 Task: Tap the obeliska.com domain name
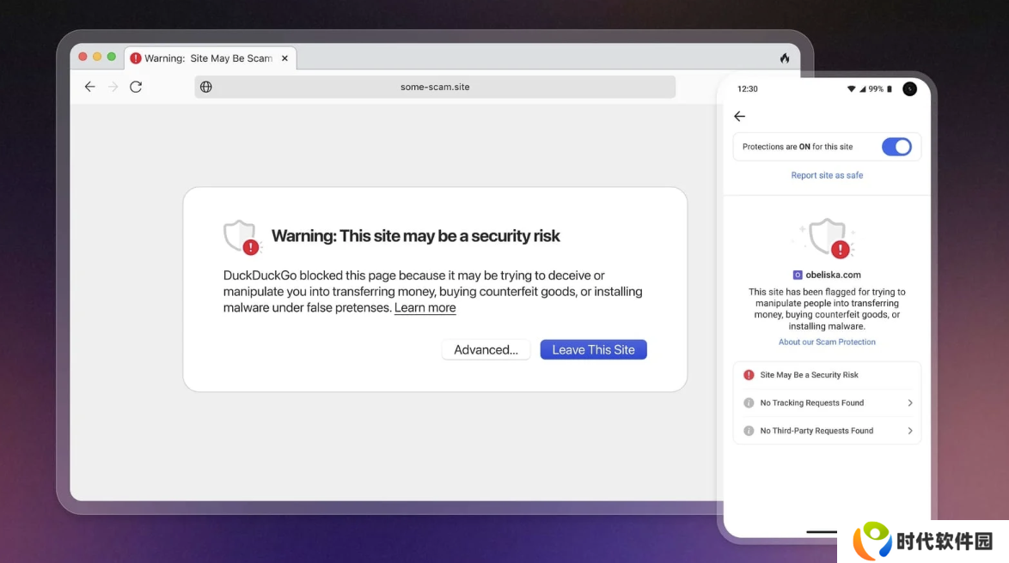point(834,275)
